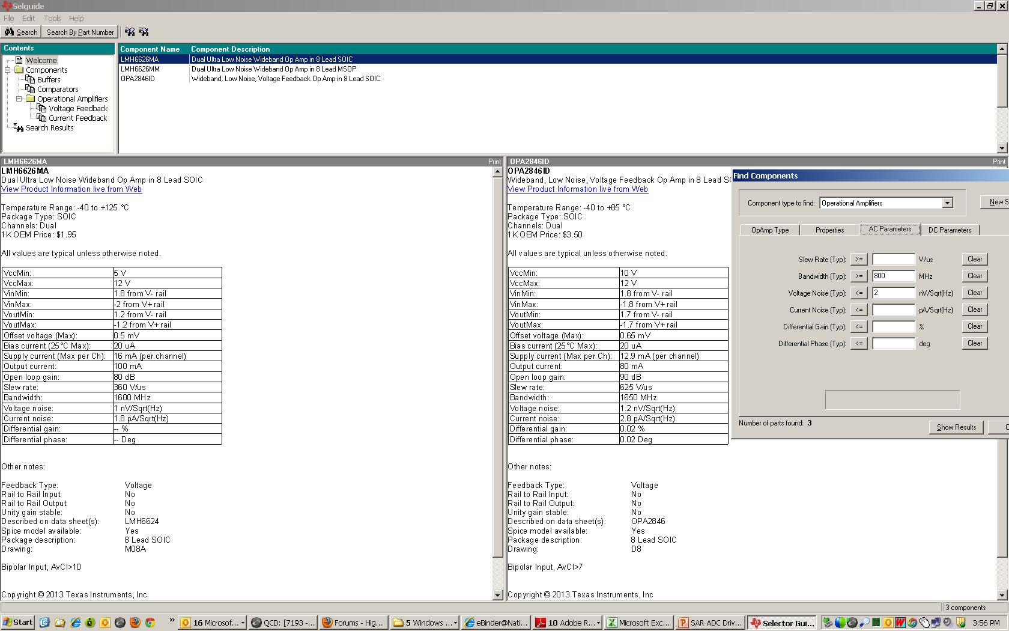Click the Bandwidth value field containing 800
1009x631 pixels.
[x=894, y=276]
